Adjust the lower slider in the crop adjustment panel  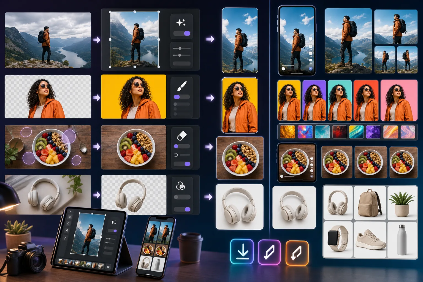pyautogui.click(x=181, y=55)
